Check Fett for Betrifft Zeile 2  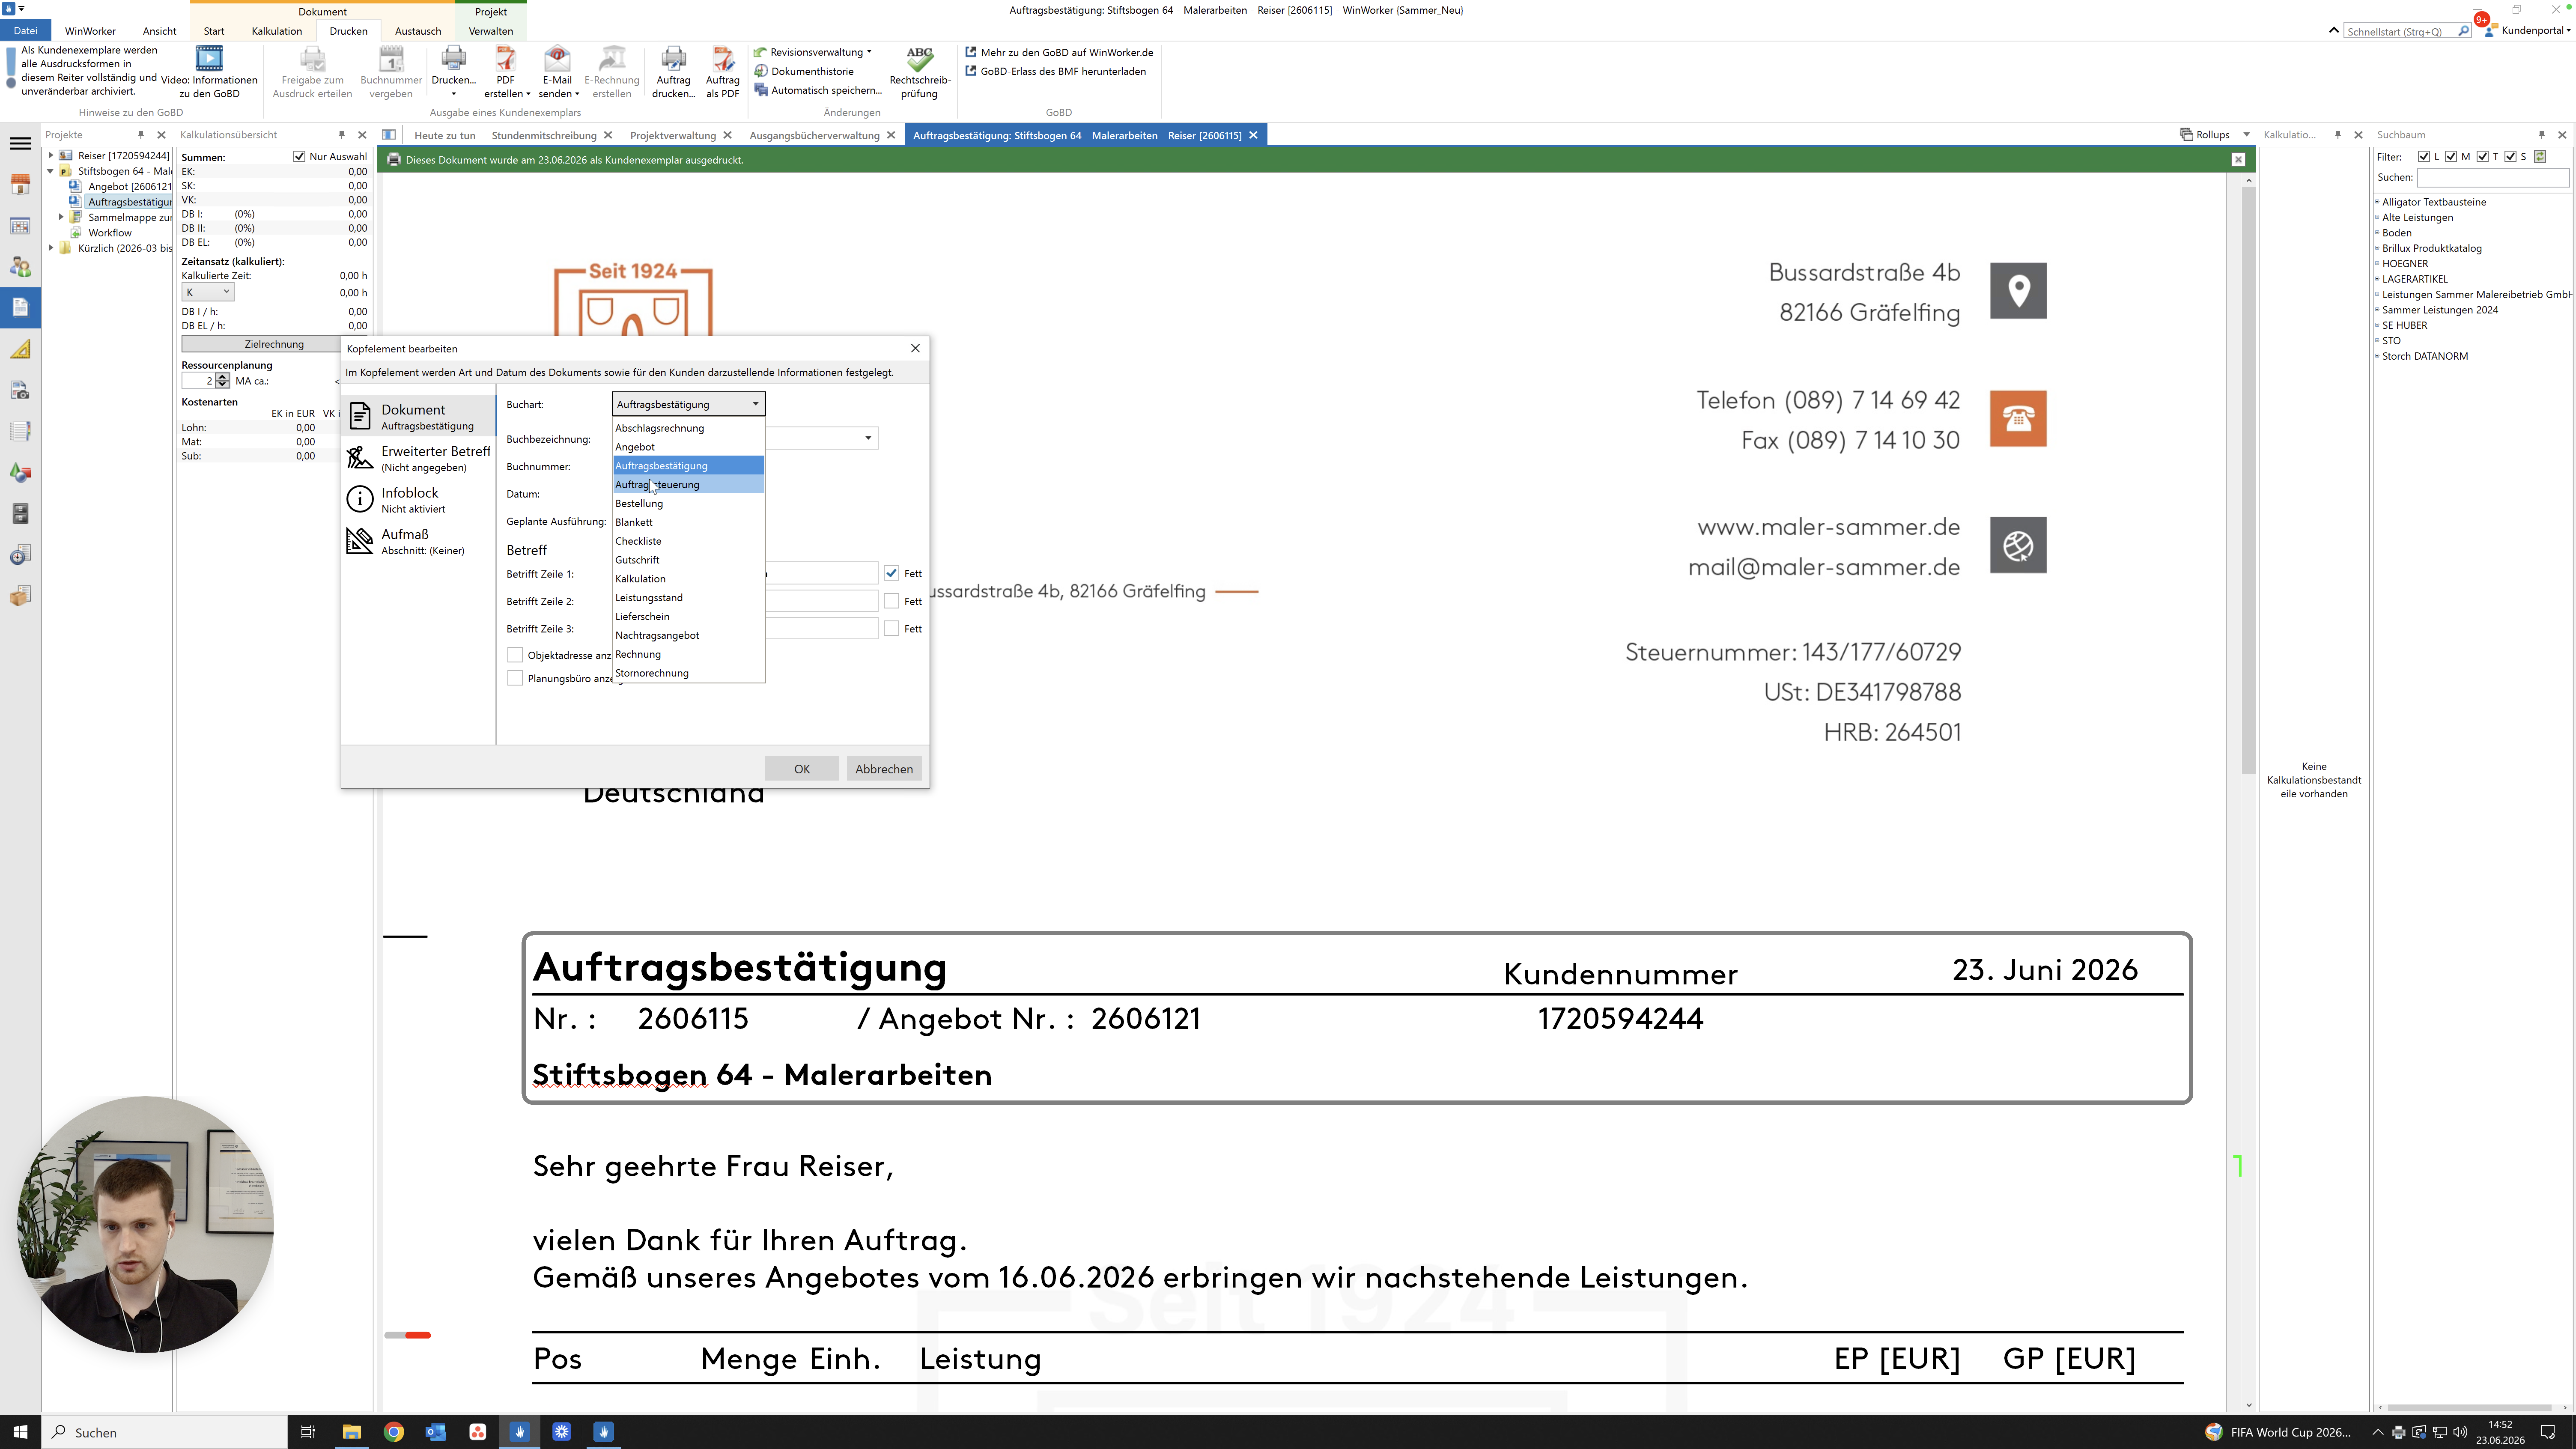(x=892, y=601)
